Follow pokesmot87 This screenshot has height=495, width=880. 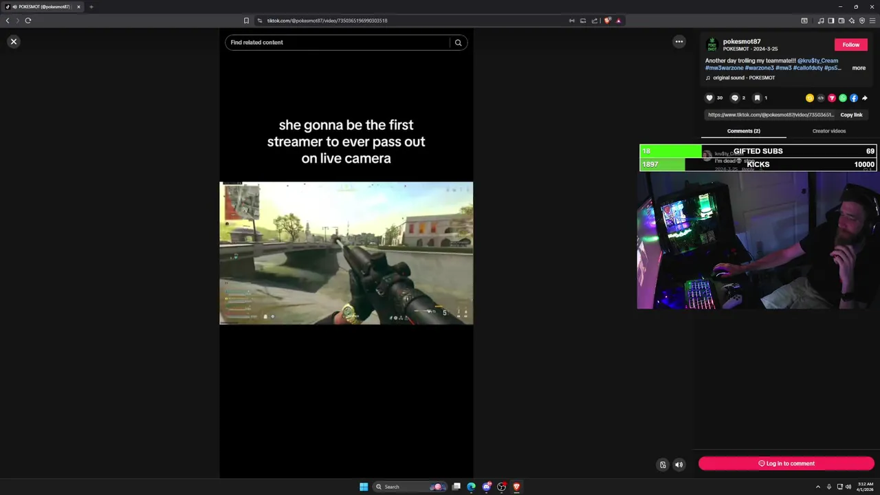tap(851, 45)
